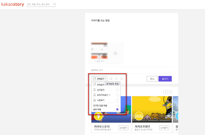Click the plus add photo tile
Image resolution: width=205 pixels, height=135 pixels.
115,53
